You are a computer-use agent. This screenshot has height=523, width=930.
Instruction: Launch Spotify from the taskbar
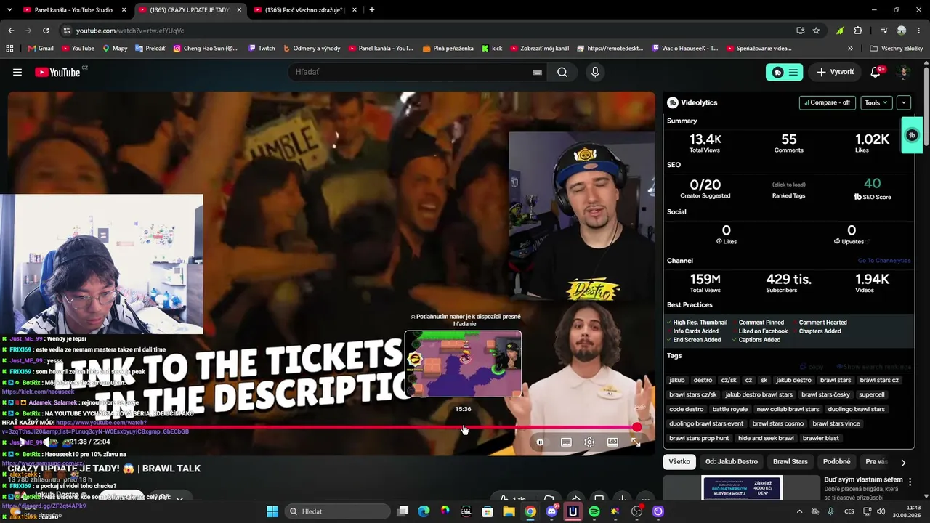click(594, 511)
